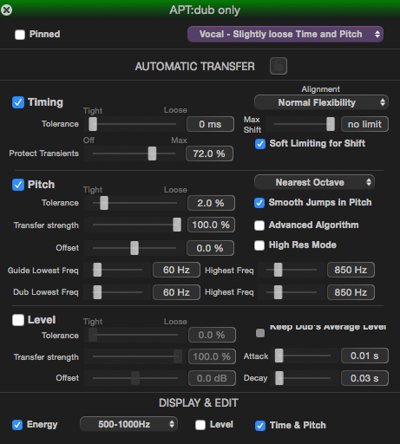The width and height of the screenshot is (400, 444).
Task: Toggle Soft Limiting for Shift
Action: (260, 144)
